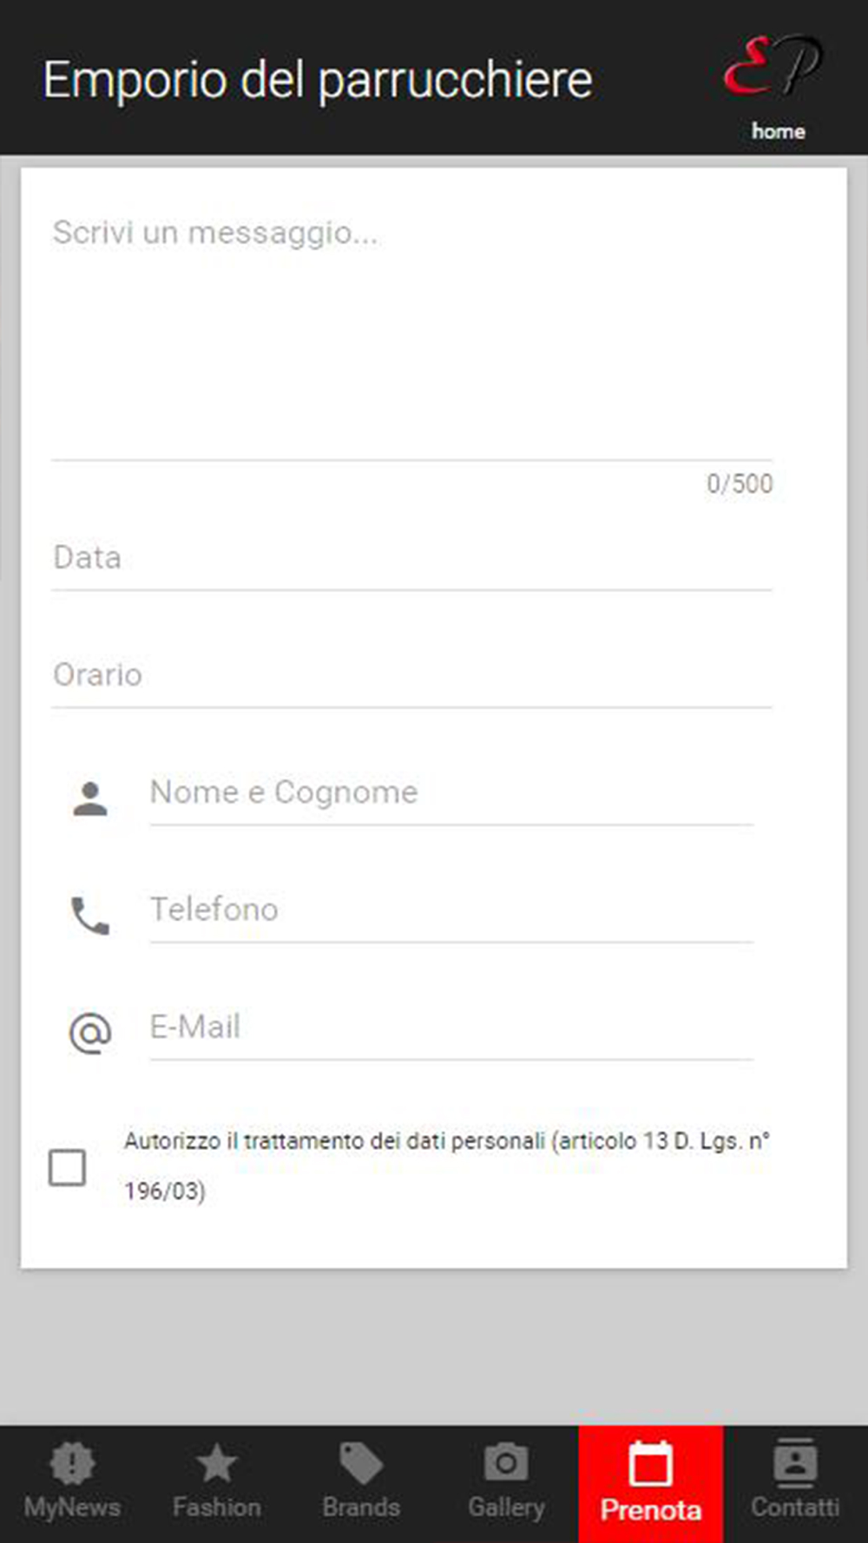The height and width of the screenshot is (1543, 868).
Task: Click the at-sign icon beside E-Mail
Action: pos(90,1034)
